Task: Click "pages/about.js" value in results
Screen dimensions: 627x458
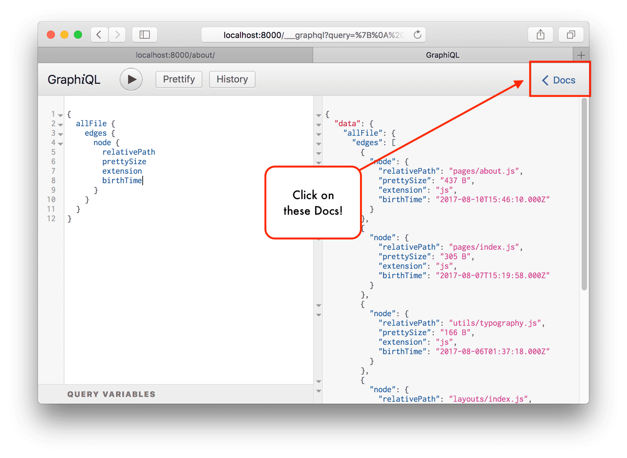Action: coord(484,171)
